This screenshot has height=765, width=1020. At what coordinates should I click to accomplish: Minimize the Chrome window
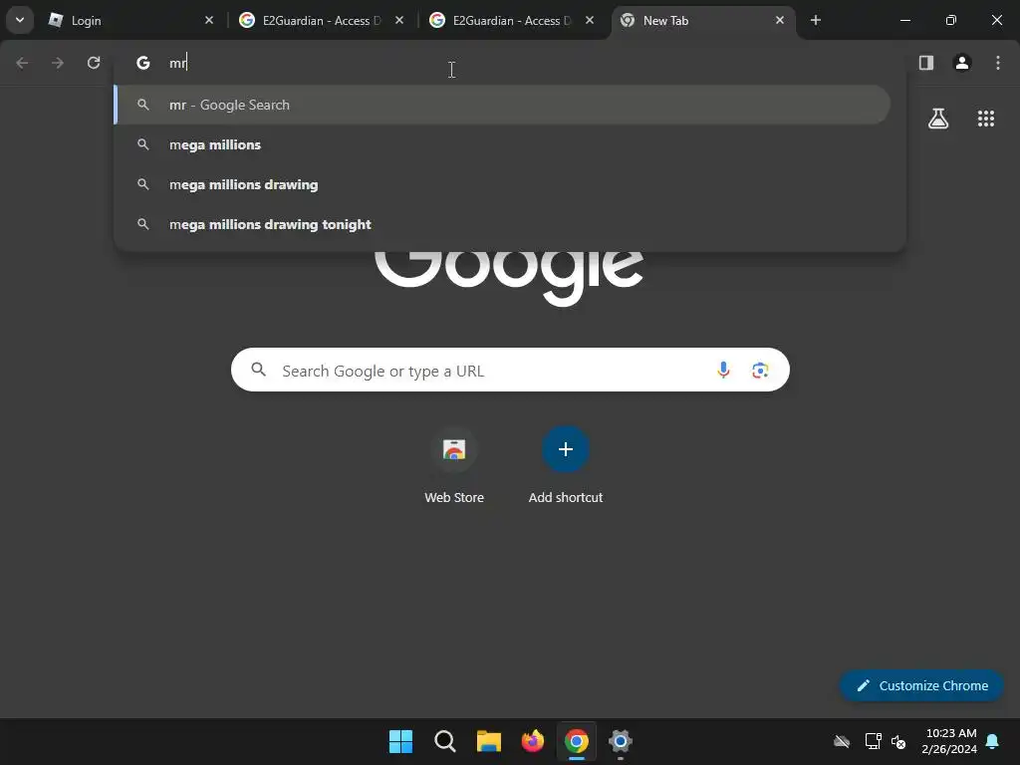click(904, 21)
